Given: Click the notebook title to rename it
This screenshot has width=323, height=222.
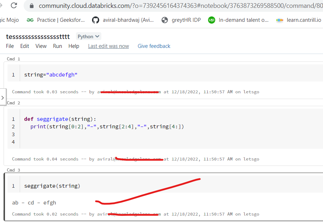Looking at the screenshot, I should (x=38, y=36).
